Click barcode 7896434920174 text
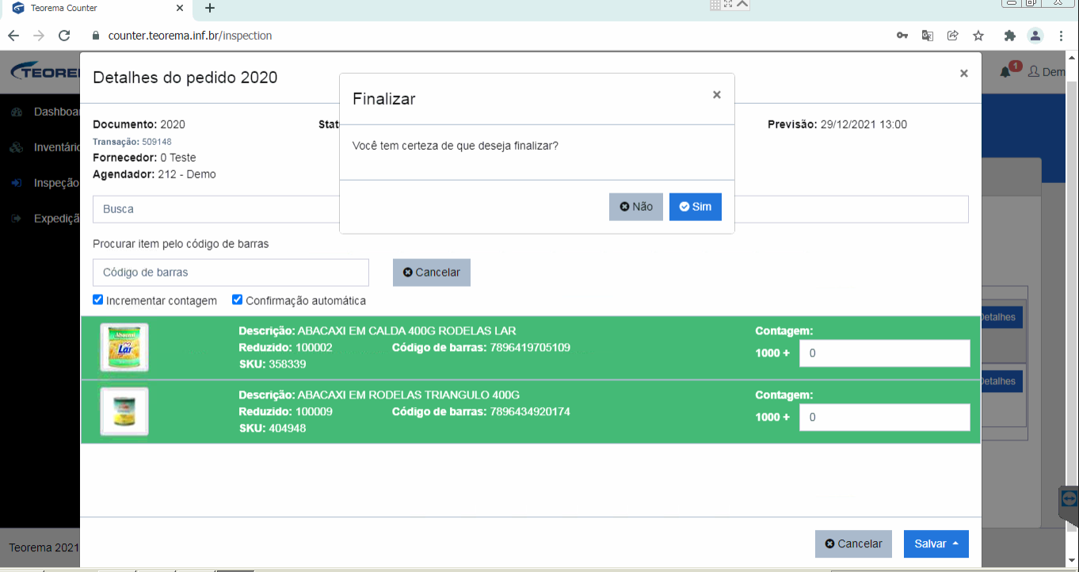The width and height of the screenshot is (1079, 572). click(x=530, y=411)
